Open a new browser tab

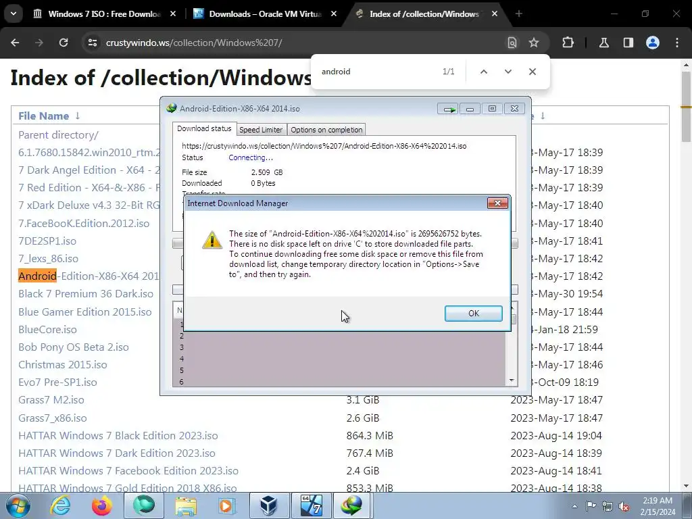[518, 14]
